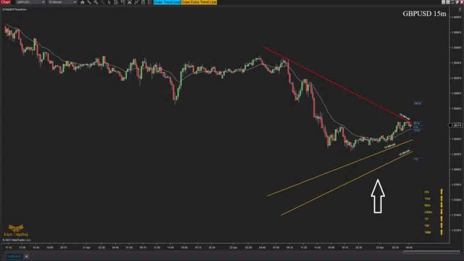Select the zoom out magnifier tool
Screen dimensions: 464x261
coord(102,2)
